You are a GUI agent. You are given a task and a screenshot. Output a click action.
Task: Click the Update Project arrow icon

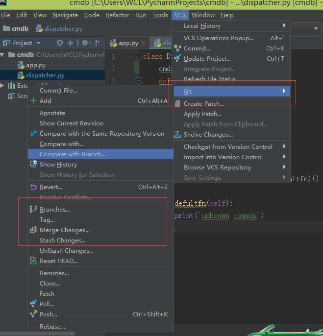(x=177, y=58)
